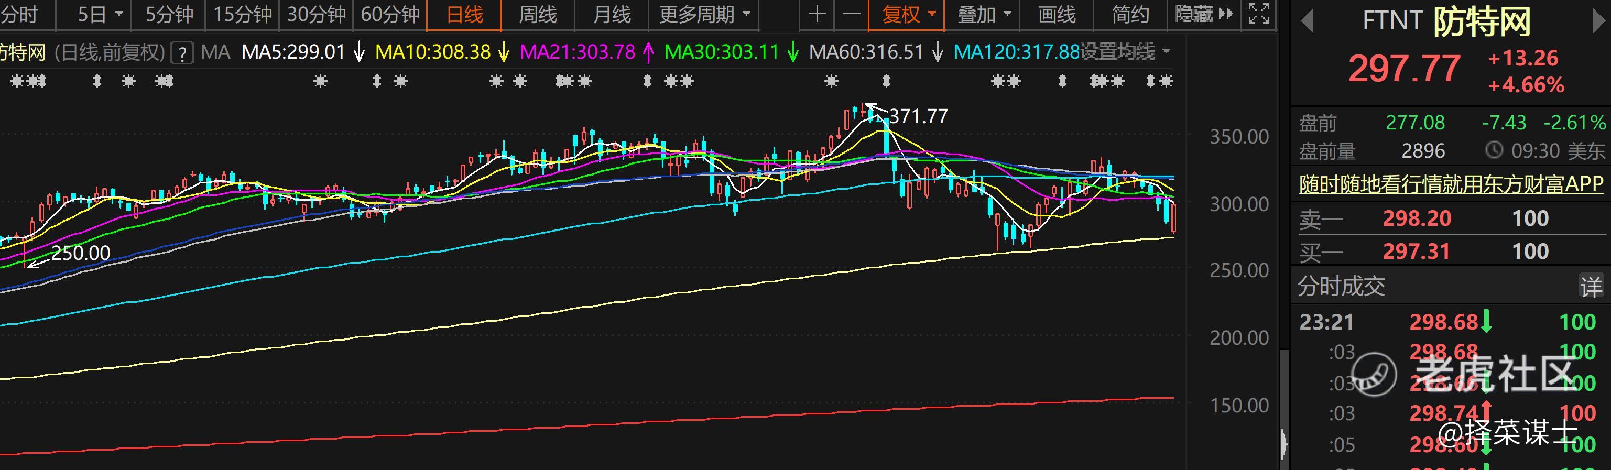1611x470 pixels.
Task: Select the 日线 daily chart tab
Action: pos(464,14)
